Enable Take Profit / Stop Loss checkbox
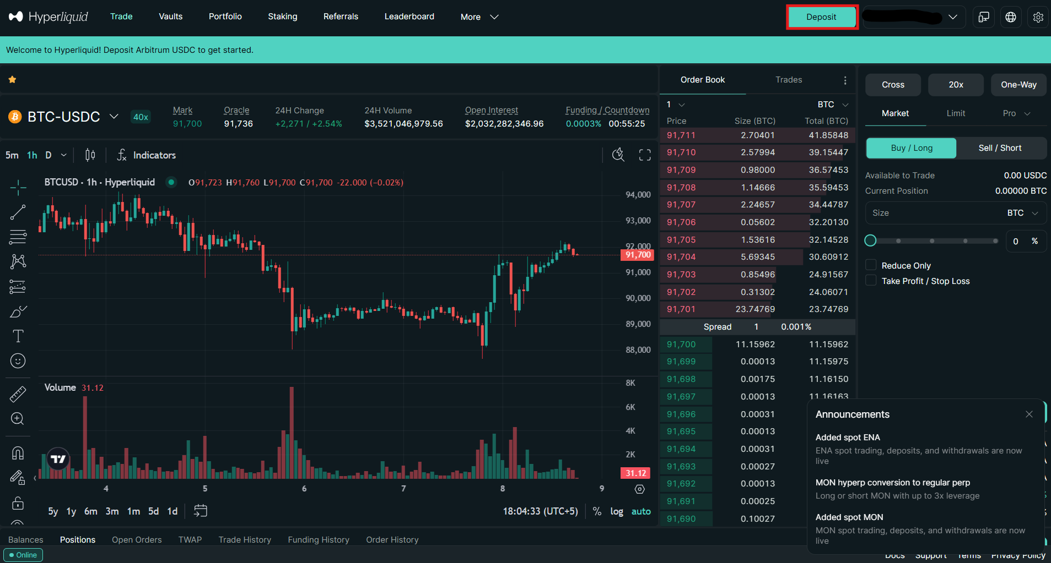The image size is (1051, 563). point(871,281)
